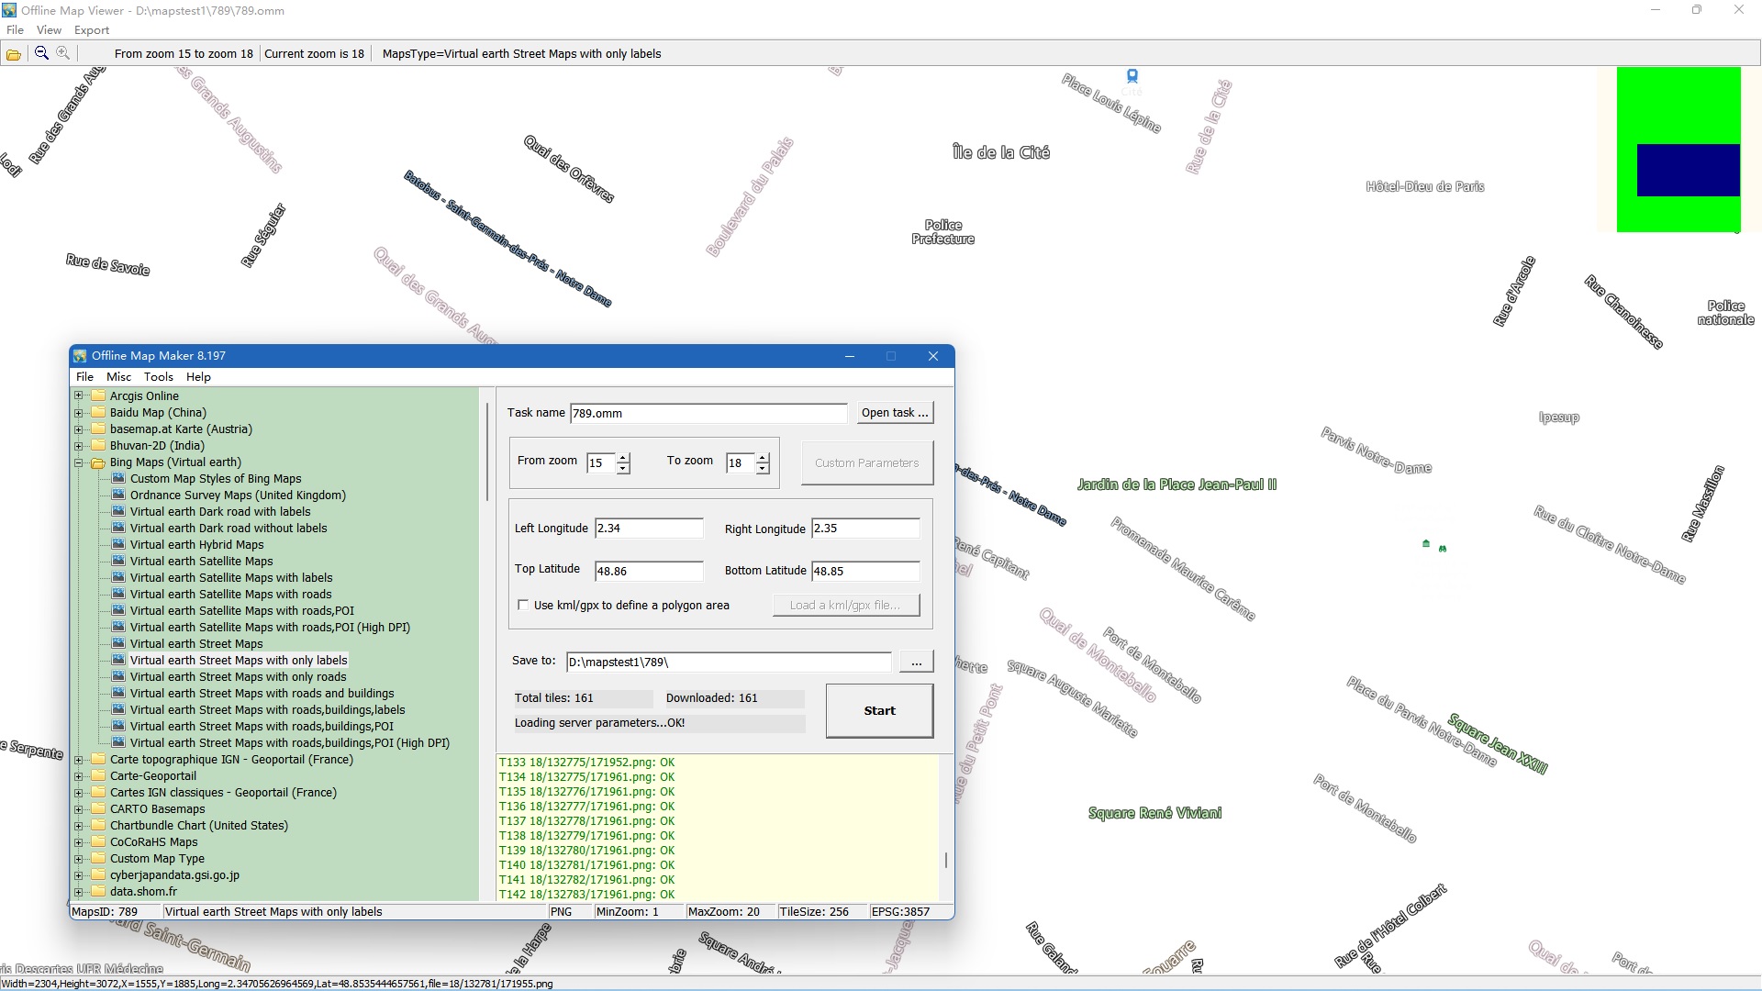Collapse the Bing Maps (Virtual earth) node
Image resolution: width=1762 pixels, height=991 pixels.
(x=79, y=462)
